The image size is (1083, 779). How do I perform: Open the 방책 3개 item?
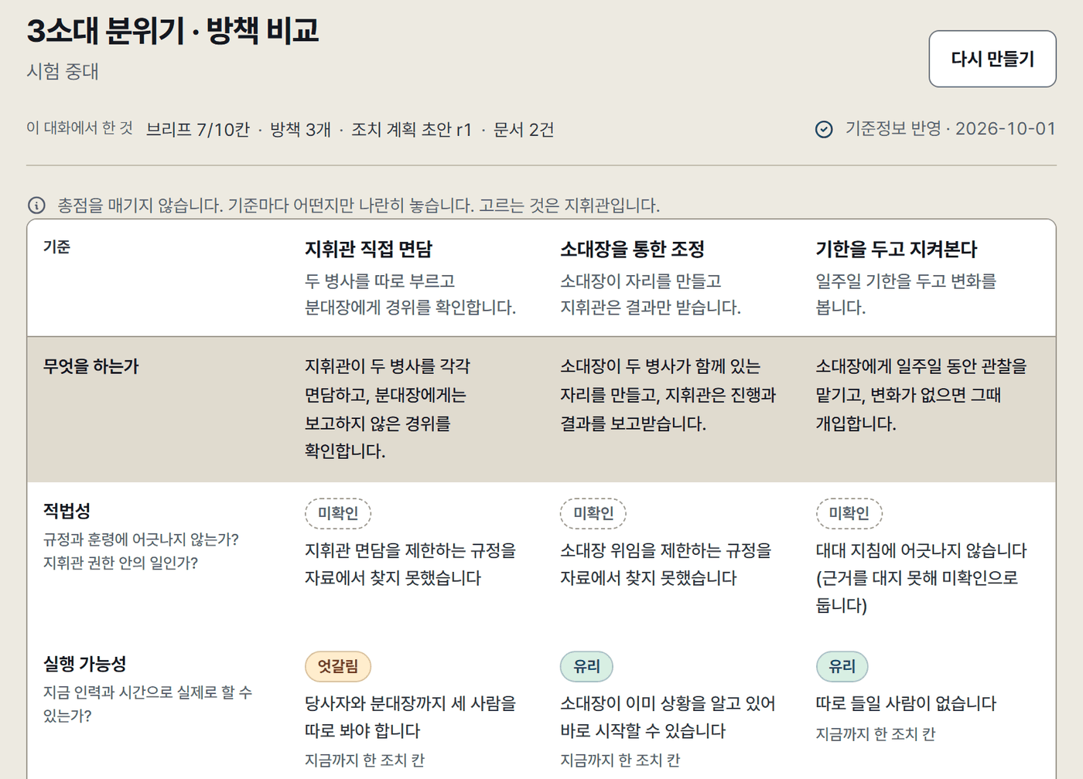300,129
